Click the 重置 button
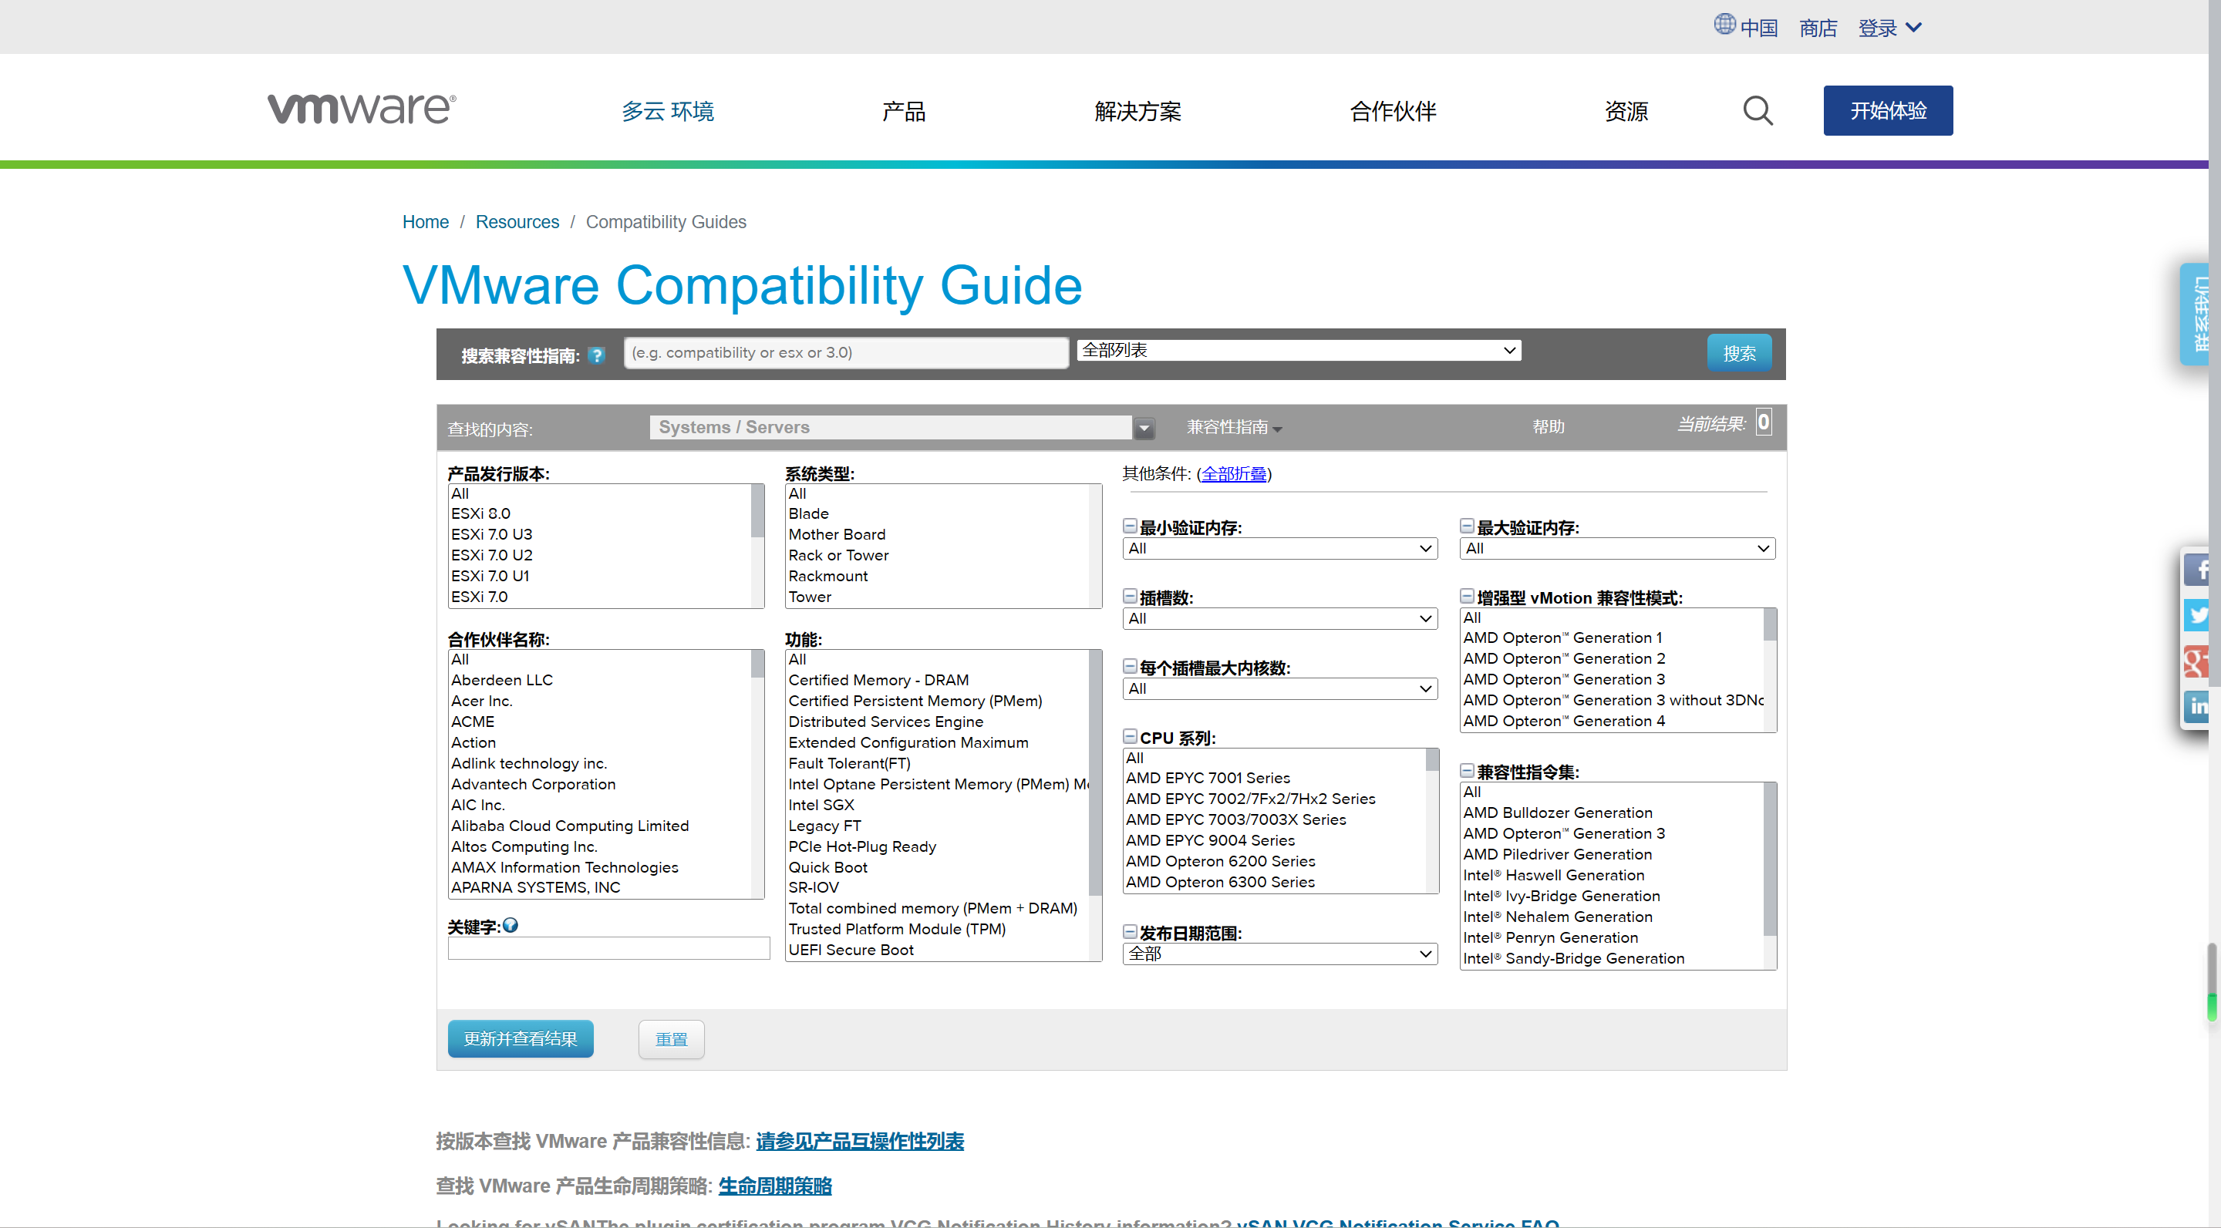This screenshot has width=2221, height=1228. pyautogui.click(x=671, y=1039)
